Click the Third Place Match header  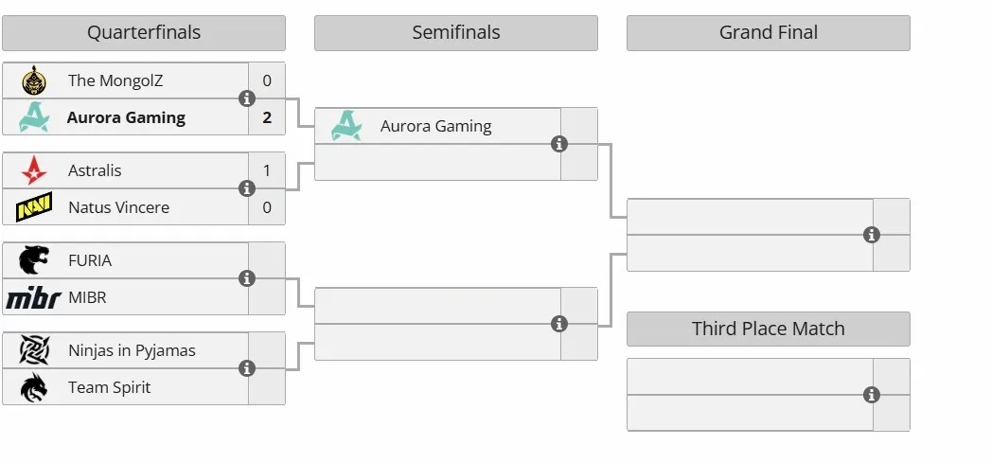pyautogui.click(x=768, y=329)
